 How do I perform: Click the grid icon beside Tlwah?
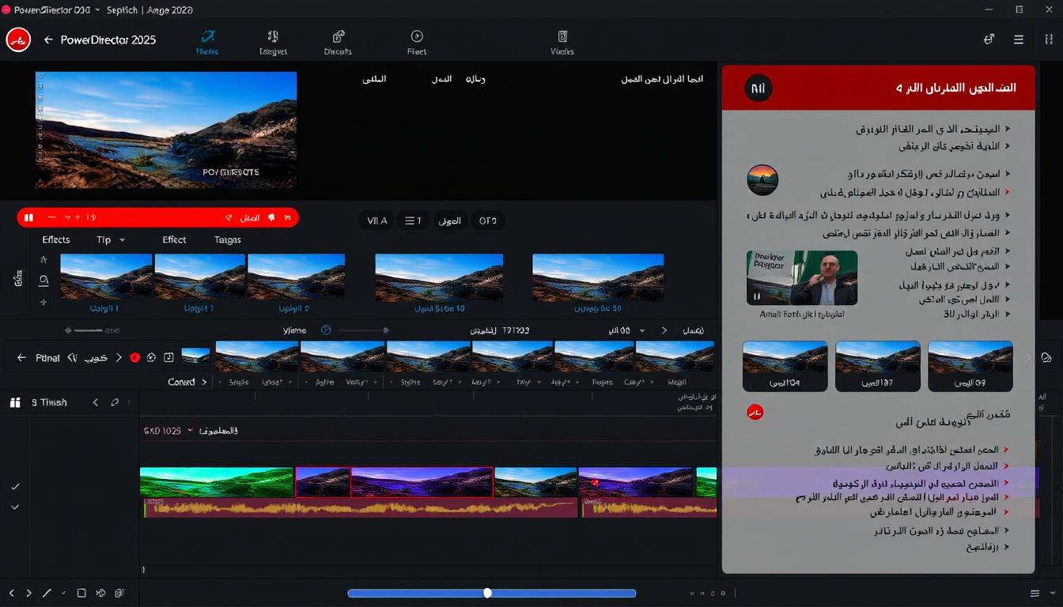pyautogui.click(x=14, y=402)
